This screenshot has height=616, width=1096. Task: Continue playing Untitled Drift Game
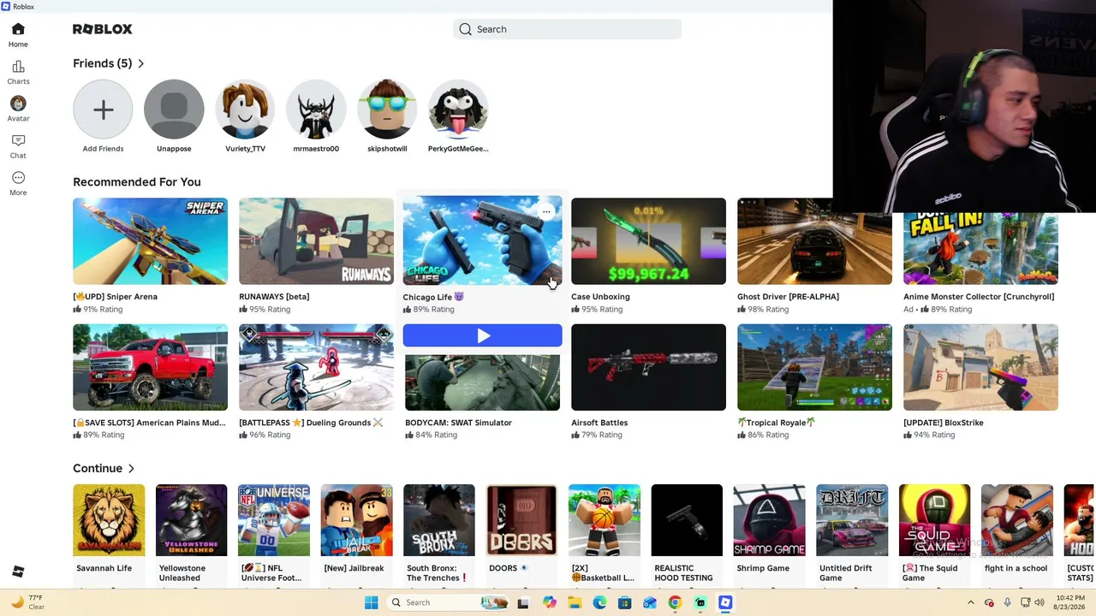(852, 520)
